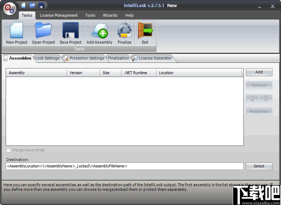Open the Wizards menu
This screenshot has height=205, width=281.
click(110, 15)
